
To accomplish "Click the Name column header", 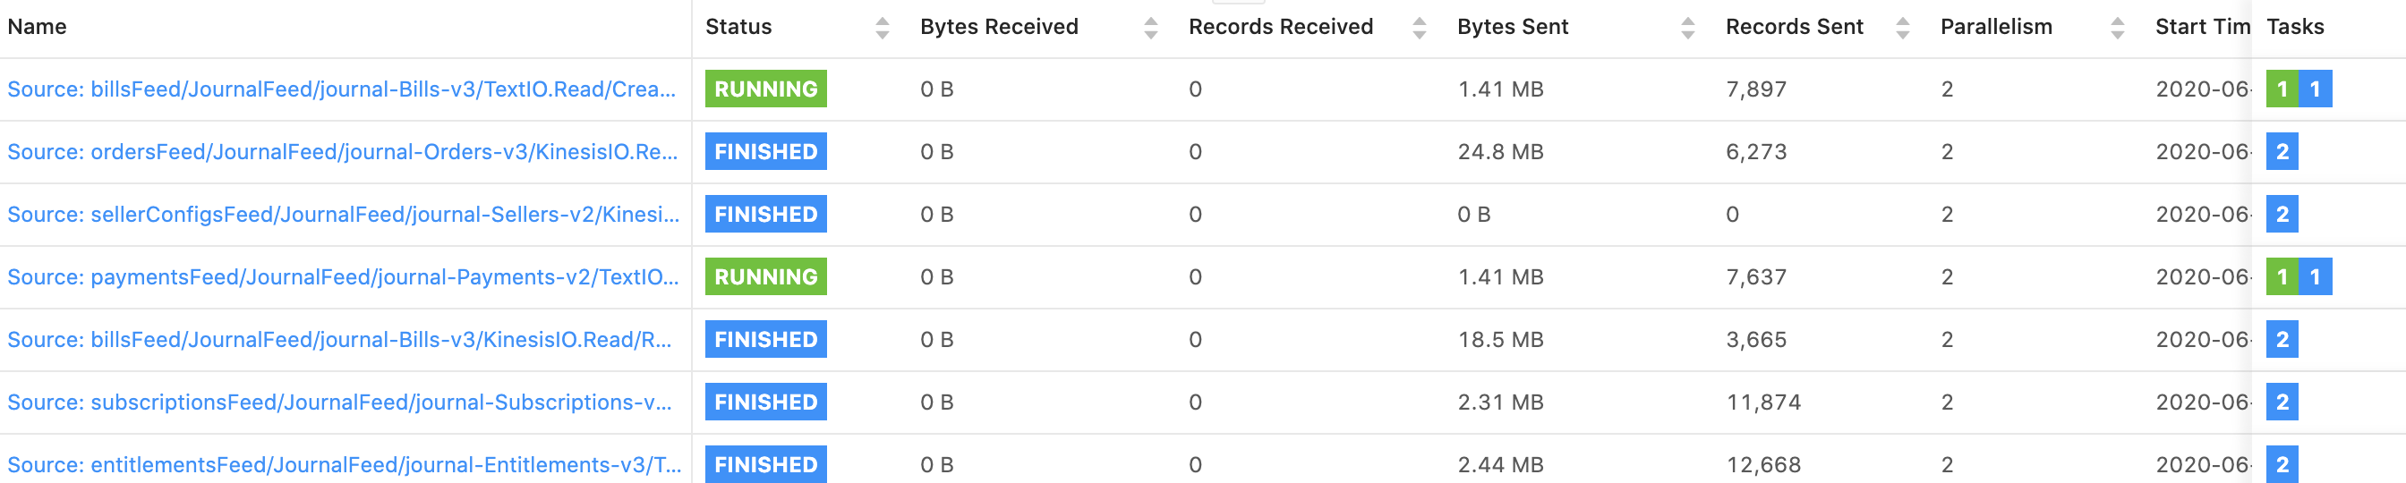I will click(x=38, y=27).
